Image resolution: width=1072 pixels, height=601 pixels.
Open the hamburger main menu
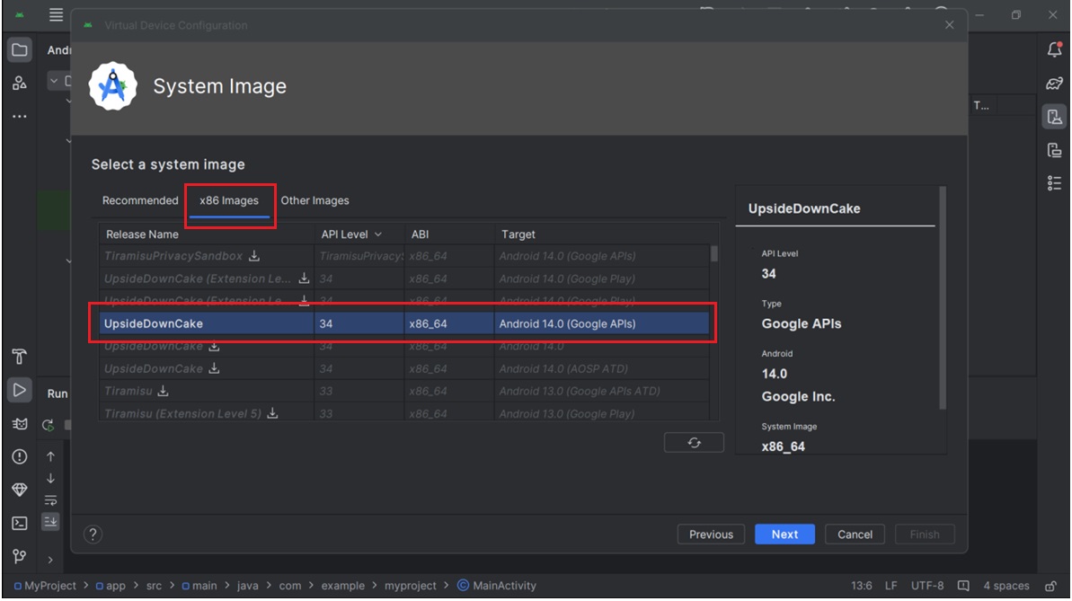pyautogui.click(x=56, y=14)
